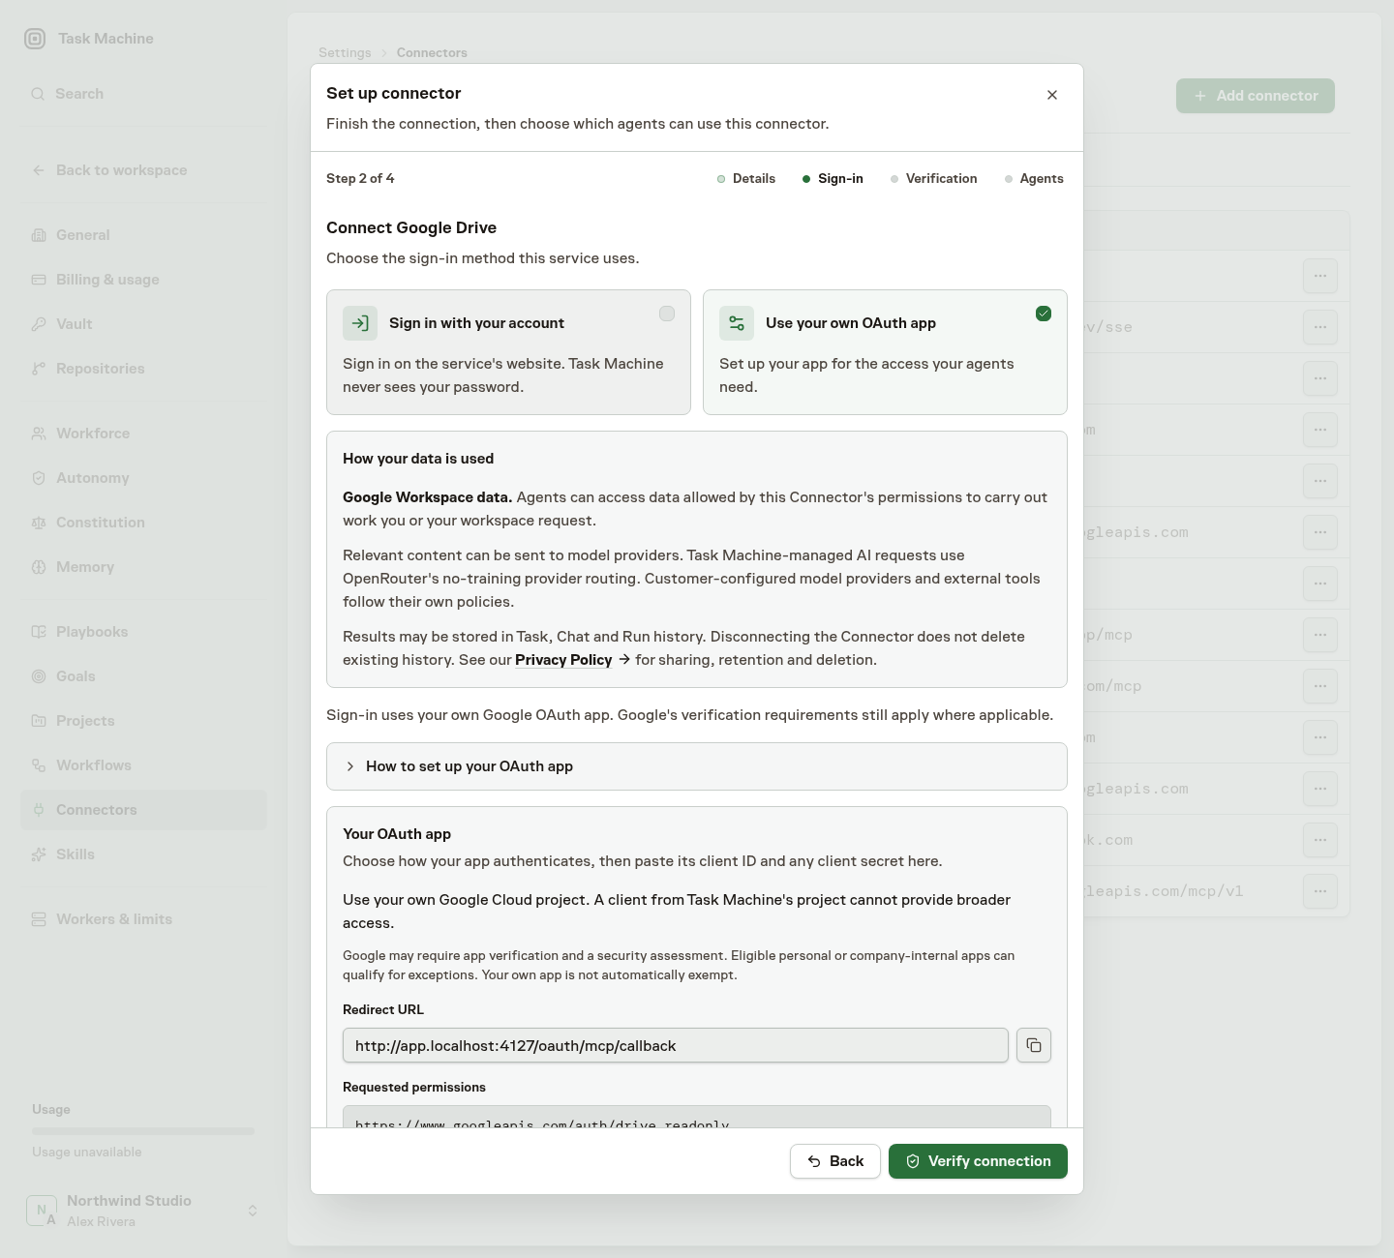The image size is (1394, 1258).
Task: Click the Usage progress bar in sidebar
Action: 143,1131
